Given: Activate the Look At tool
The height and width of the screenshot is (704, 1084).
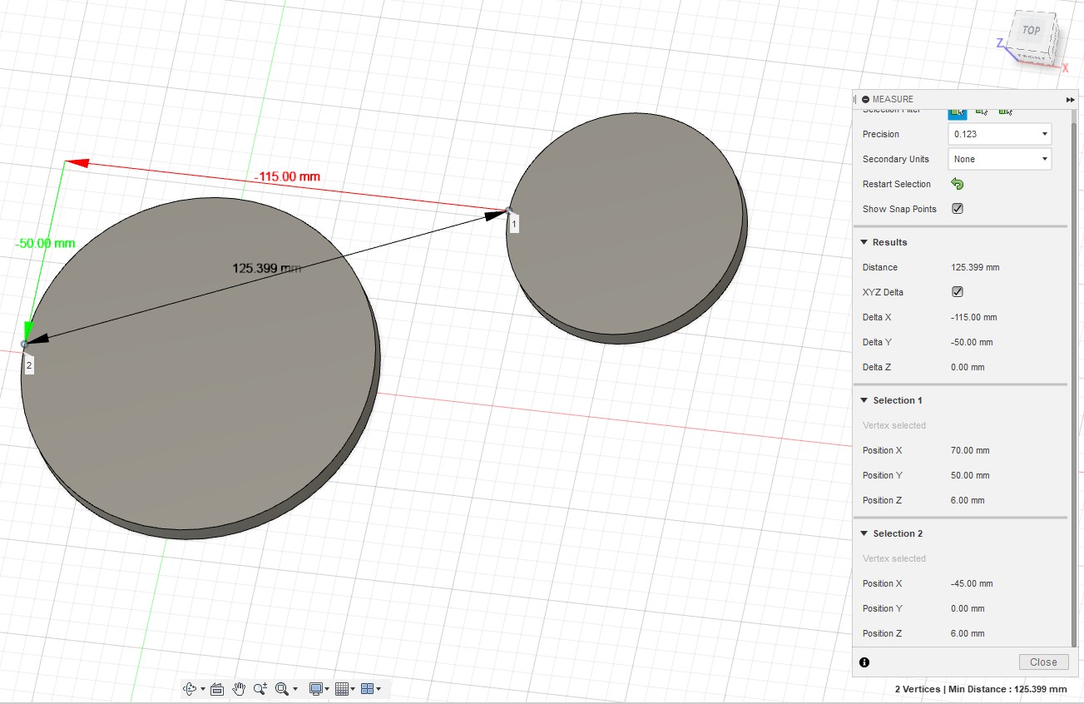Looking at the screenshot, I should pyautogui.click(x=217, y=688).
